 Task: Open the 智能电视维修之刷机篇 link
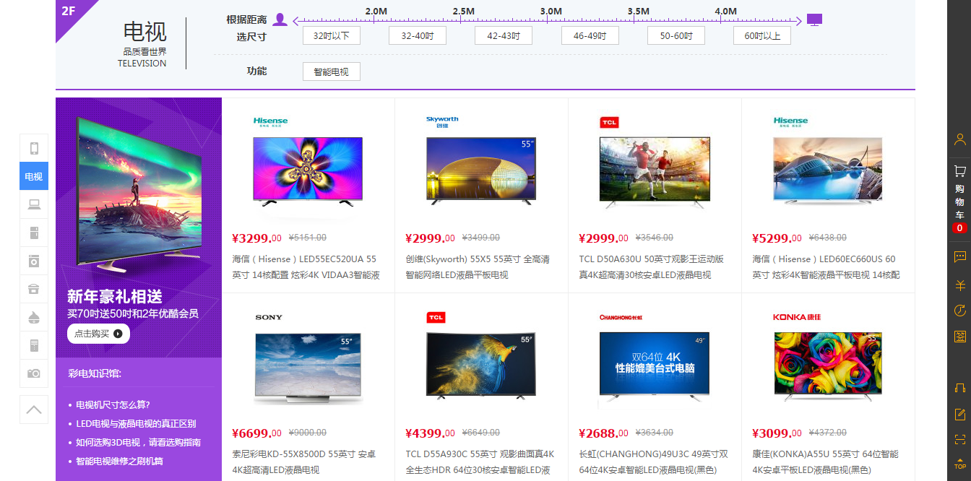point(119,461)
